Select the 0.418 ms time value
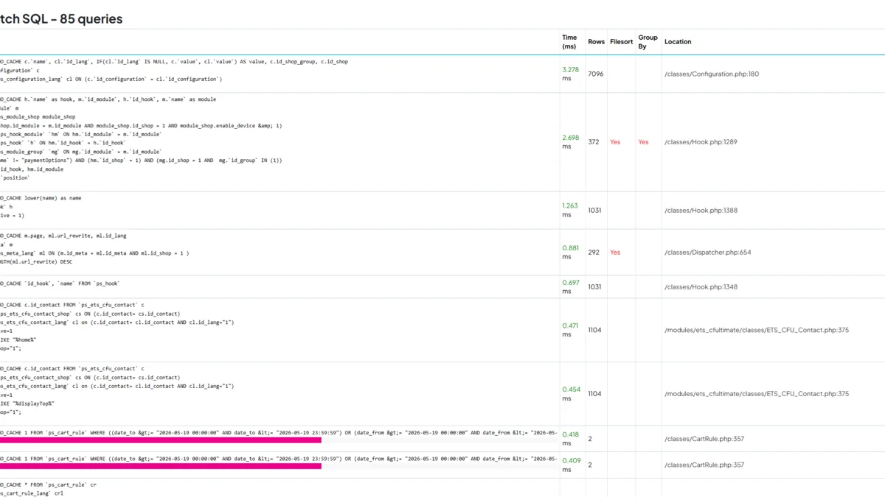 [x=570, y=439]
